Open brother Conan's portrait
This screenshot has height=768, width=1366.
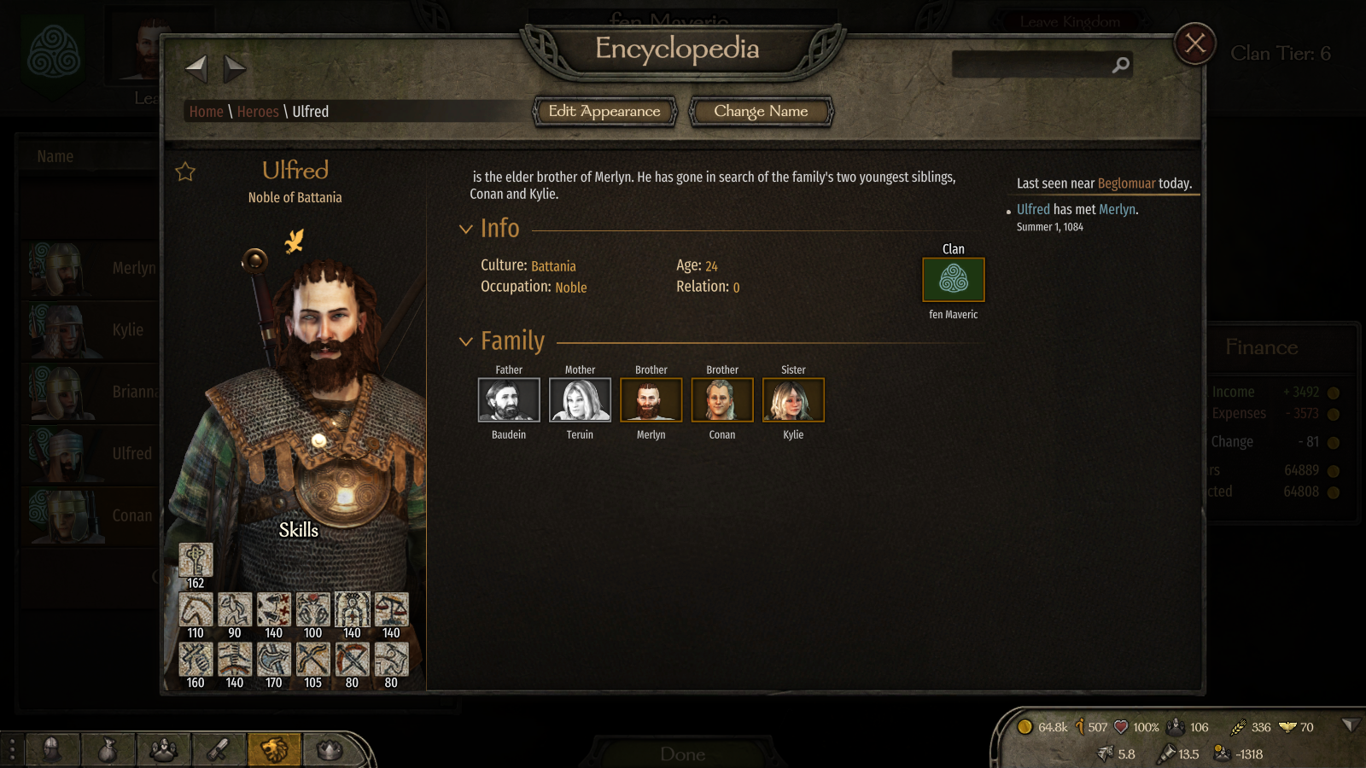pos(722,400)
